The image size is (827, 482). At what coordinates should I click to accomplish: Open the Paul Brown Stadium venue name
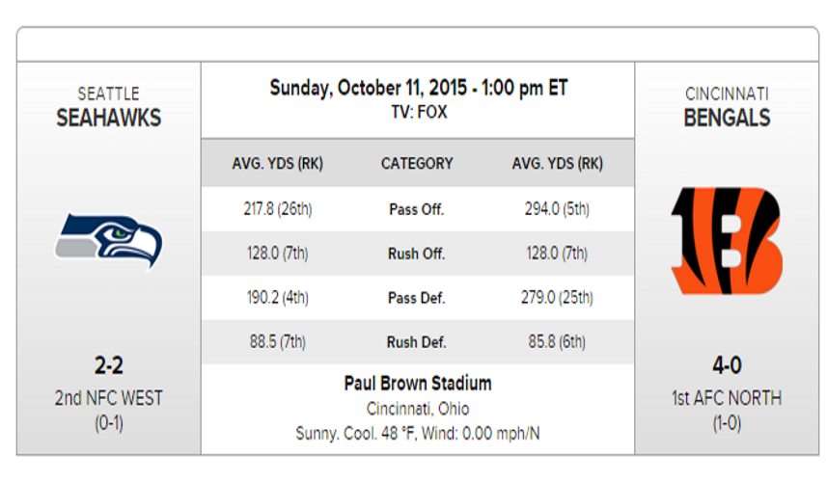418,384
